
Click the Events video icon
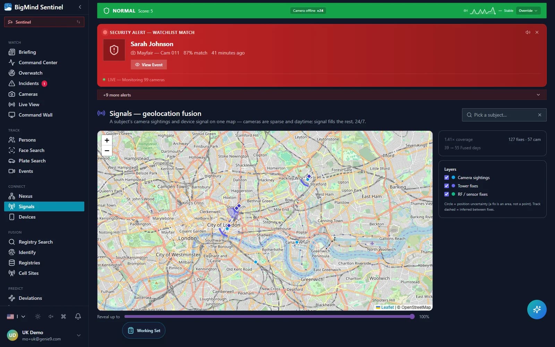(12, 171)
